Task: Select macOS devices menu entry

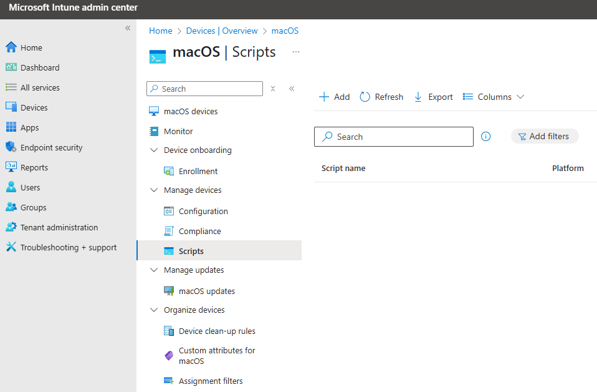Action: pos(191,111)
